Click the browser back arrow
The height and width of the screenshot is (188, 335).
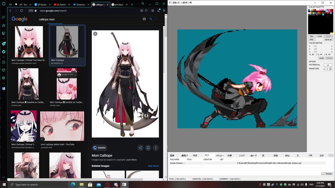[10, 11]
